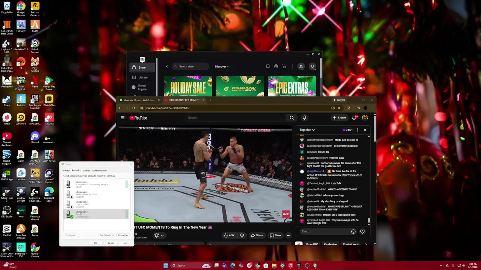Click Chat message input field
481x270 pixels.
coord(324,231)
